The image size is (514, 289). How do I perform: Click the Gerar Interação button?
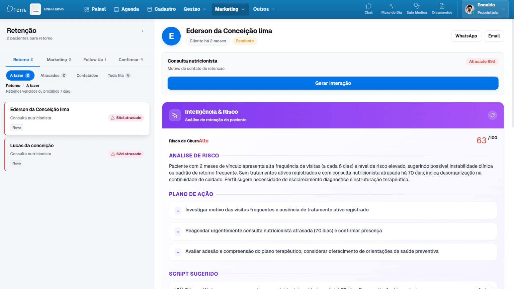[333, 83]
